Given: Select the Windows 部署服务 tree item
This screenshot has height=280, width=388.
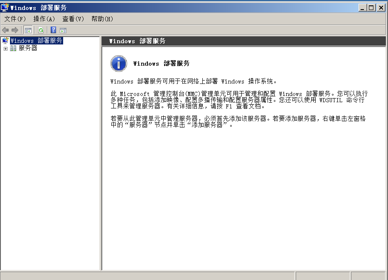Looking at the screenshot, I should coord(37,41).
